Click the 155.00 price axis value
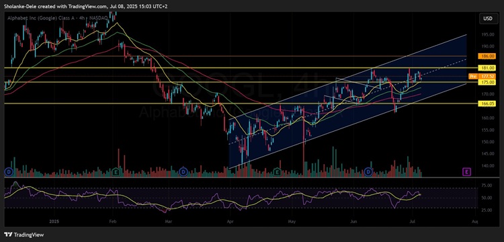The width and height of the screenshot is (504, 242). (x=488, y=130)
